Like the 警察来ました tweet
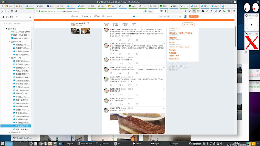This screenshot has height=146, width=260. (128, 94)
